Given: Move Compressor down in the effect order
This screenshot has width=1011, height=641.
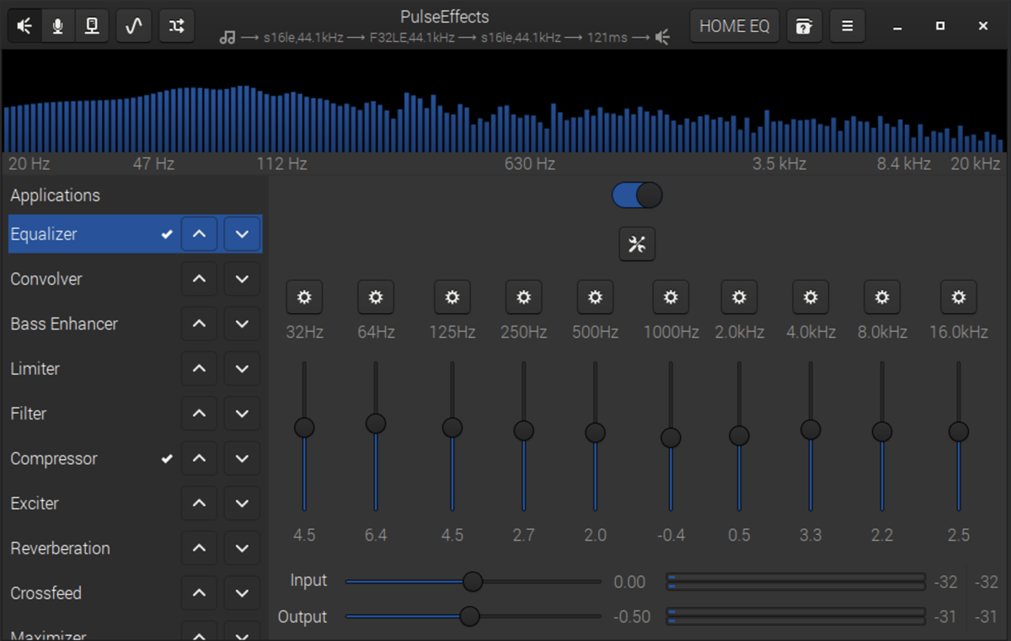Looking at the screenshot, I should (242, 458).
